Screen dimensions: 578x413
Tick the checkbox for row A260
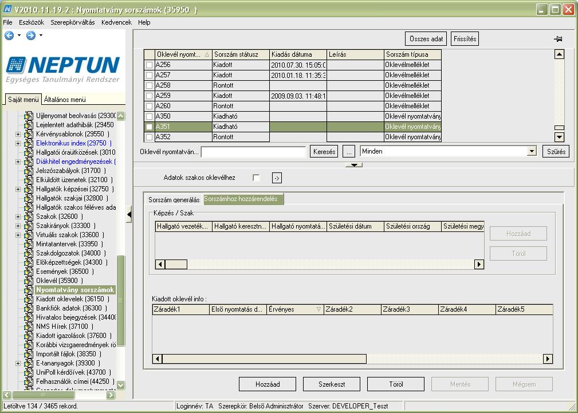click(x=149, y=106)
